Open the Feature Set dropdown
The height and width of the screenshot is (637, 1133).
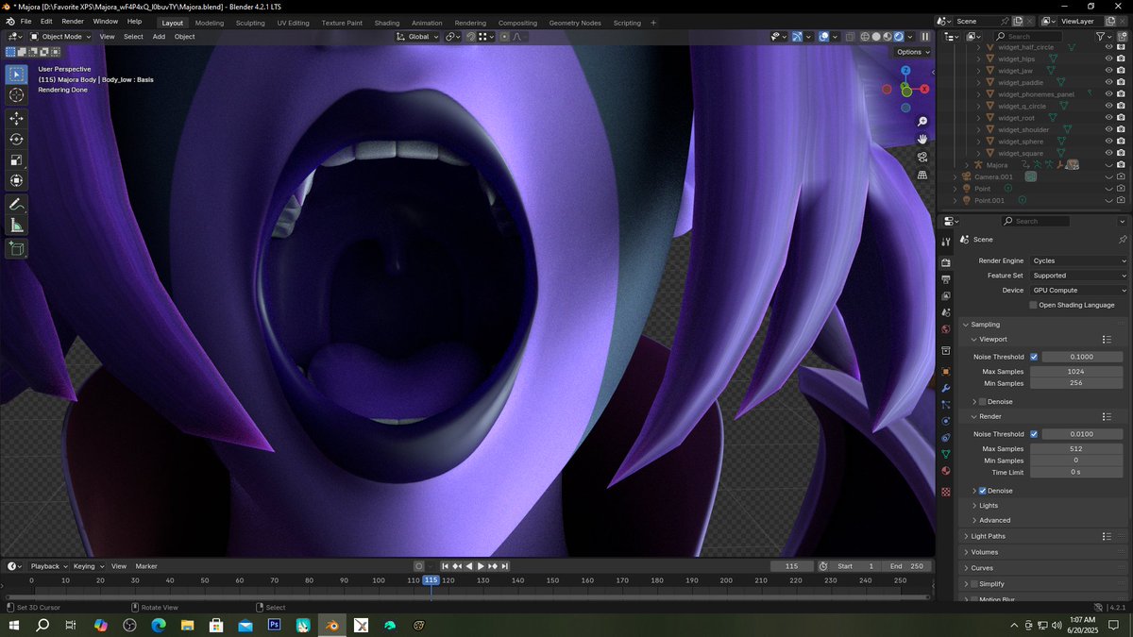(1079, 276)
